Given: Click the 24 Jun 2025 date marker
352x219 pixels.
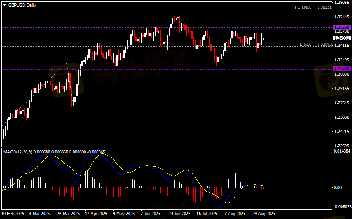Looking at the screenshot, I should tap(179, 214).
